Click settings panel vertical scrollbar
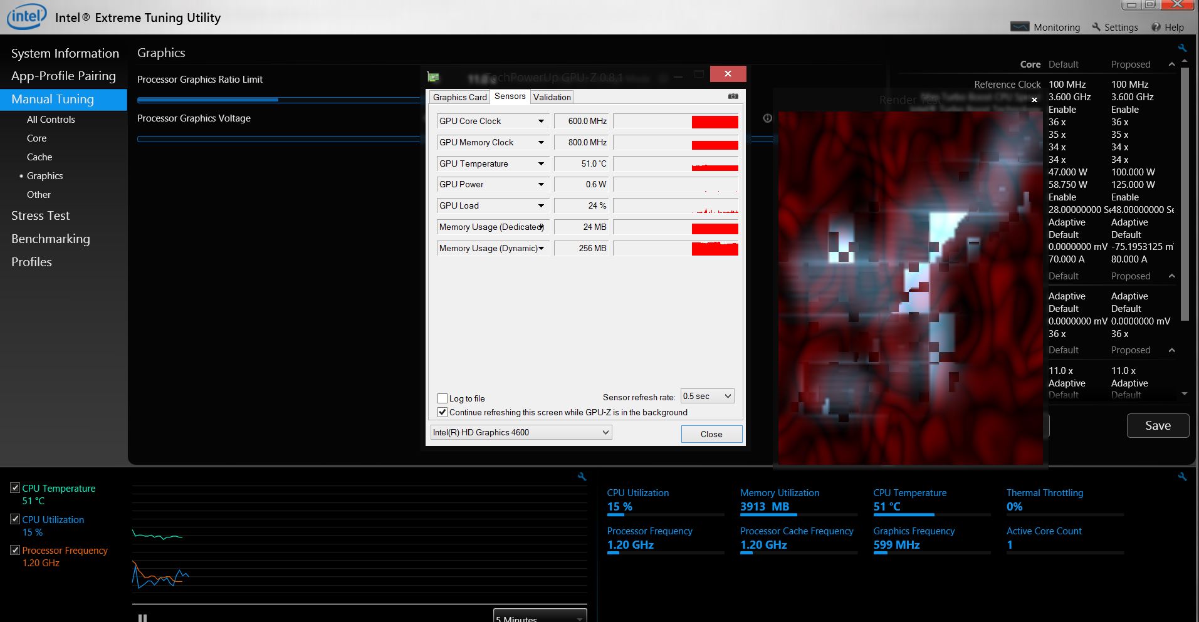The width and height of the screenshot is (1199, 622). pos(1184,194)
